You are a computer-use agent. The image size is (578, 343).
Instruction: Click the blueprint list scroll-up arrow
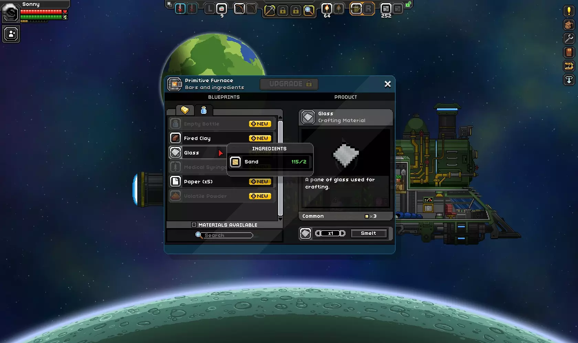click(280, 118)
